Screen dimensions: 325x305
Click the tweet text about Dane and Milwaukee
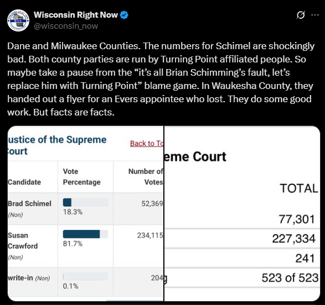pyautogui.click(x=161, y=79)
